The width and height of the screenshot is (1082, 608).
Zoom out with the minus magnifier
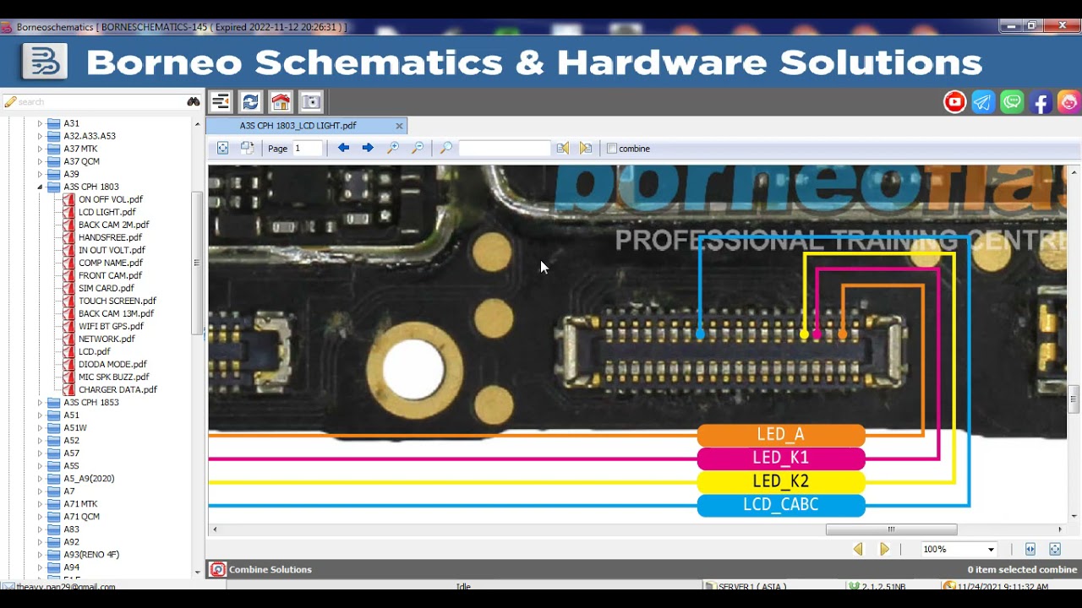coord(418,148)
